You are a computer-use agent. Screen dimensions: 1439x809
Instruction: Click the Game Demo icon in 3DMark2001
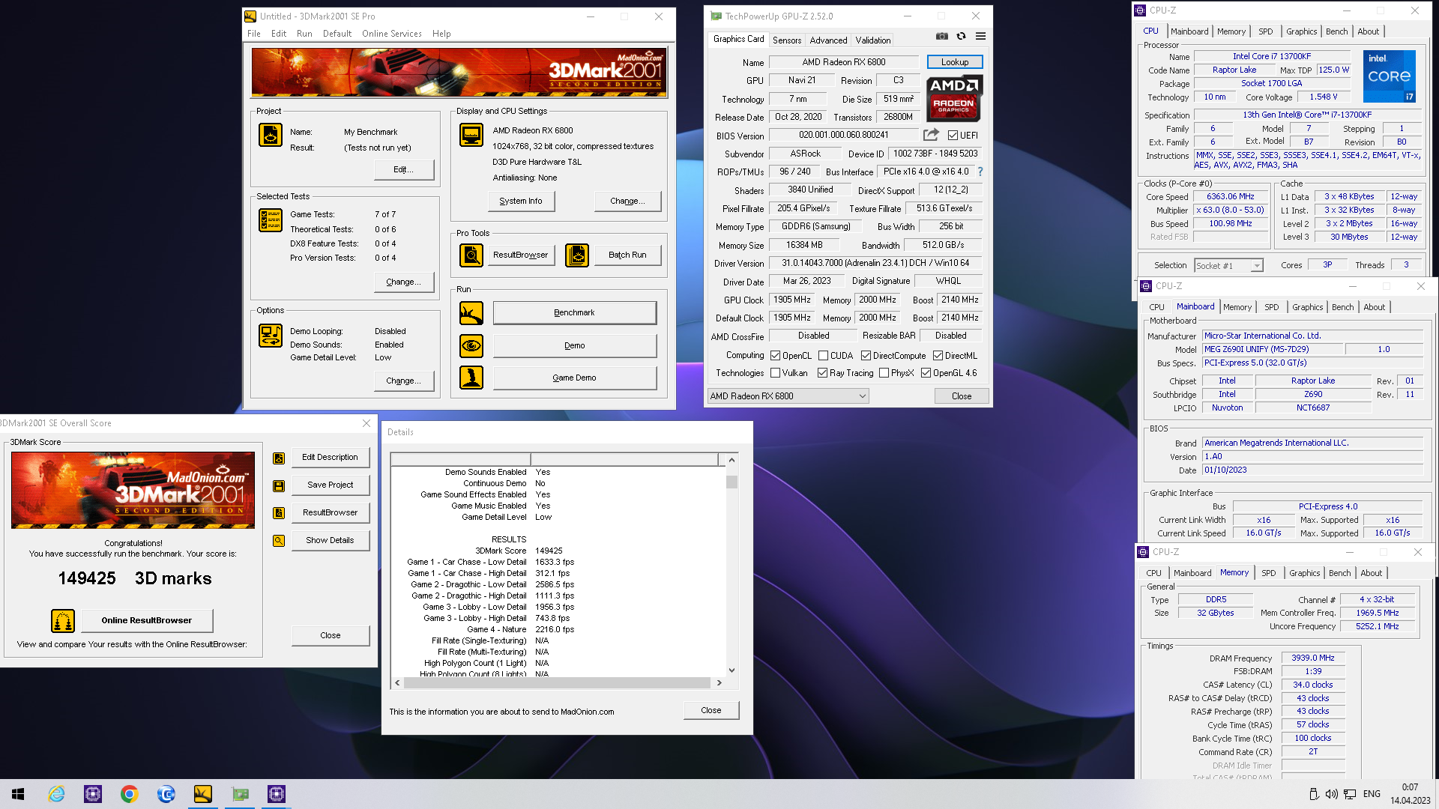pyautogui.click(x=471, y=378)
